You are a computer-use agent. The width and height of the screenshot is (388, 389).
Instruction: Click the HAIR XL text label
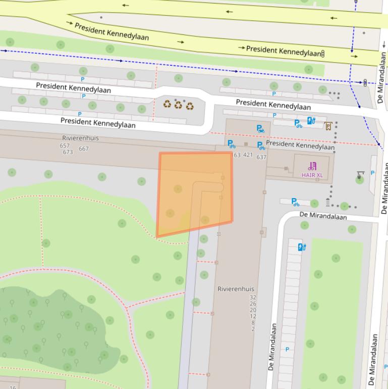[312, 175]
